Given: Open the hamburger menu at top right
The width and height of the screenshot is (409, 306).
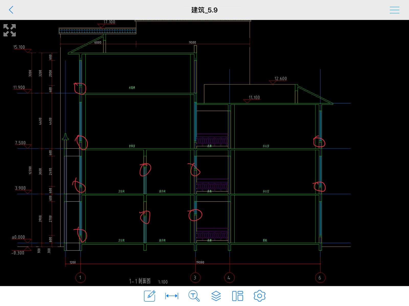Looking at the screenshot, I should [x=394, y=10].
